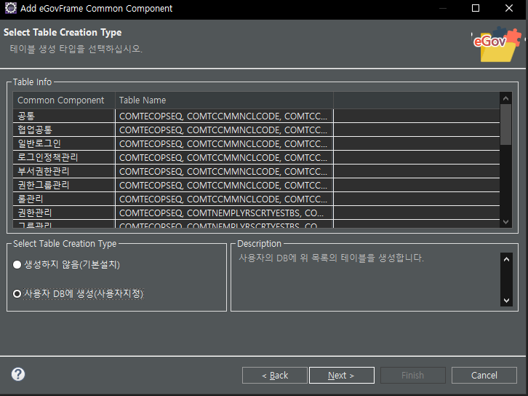528x396 pixels.
Task: Click Description box scroll down arrow
Action: click(506, 301)
